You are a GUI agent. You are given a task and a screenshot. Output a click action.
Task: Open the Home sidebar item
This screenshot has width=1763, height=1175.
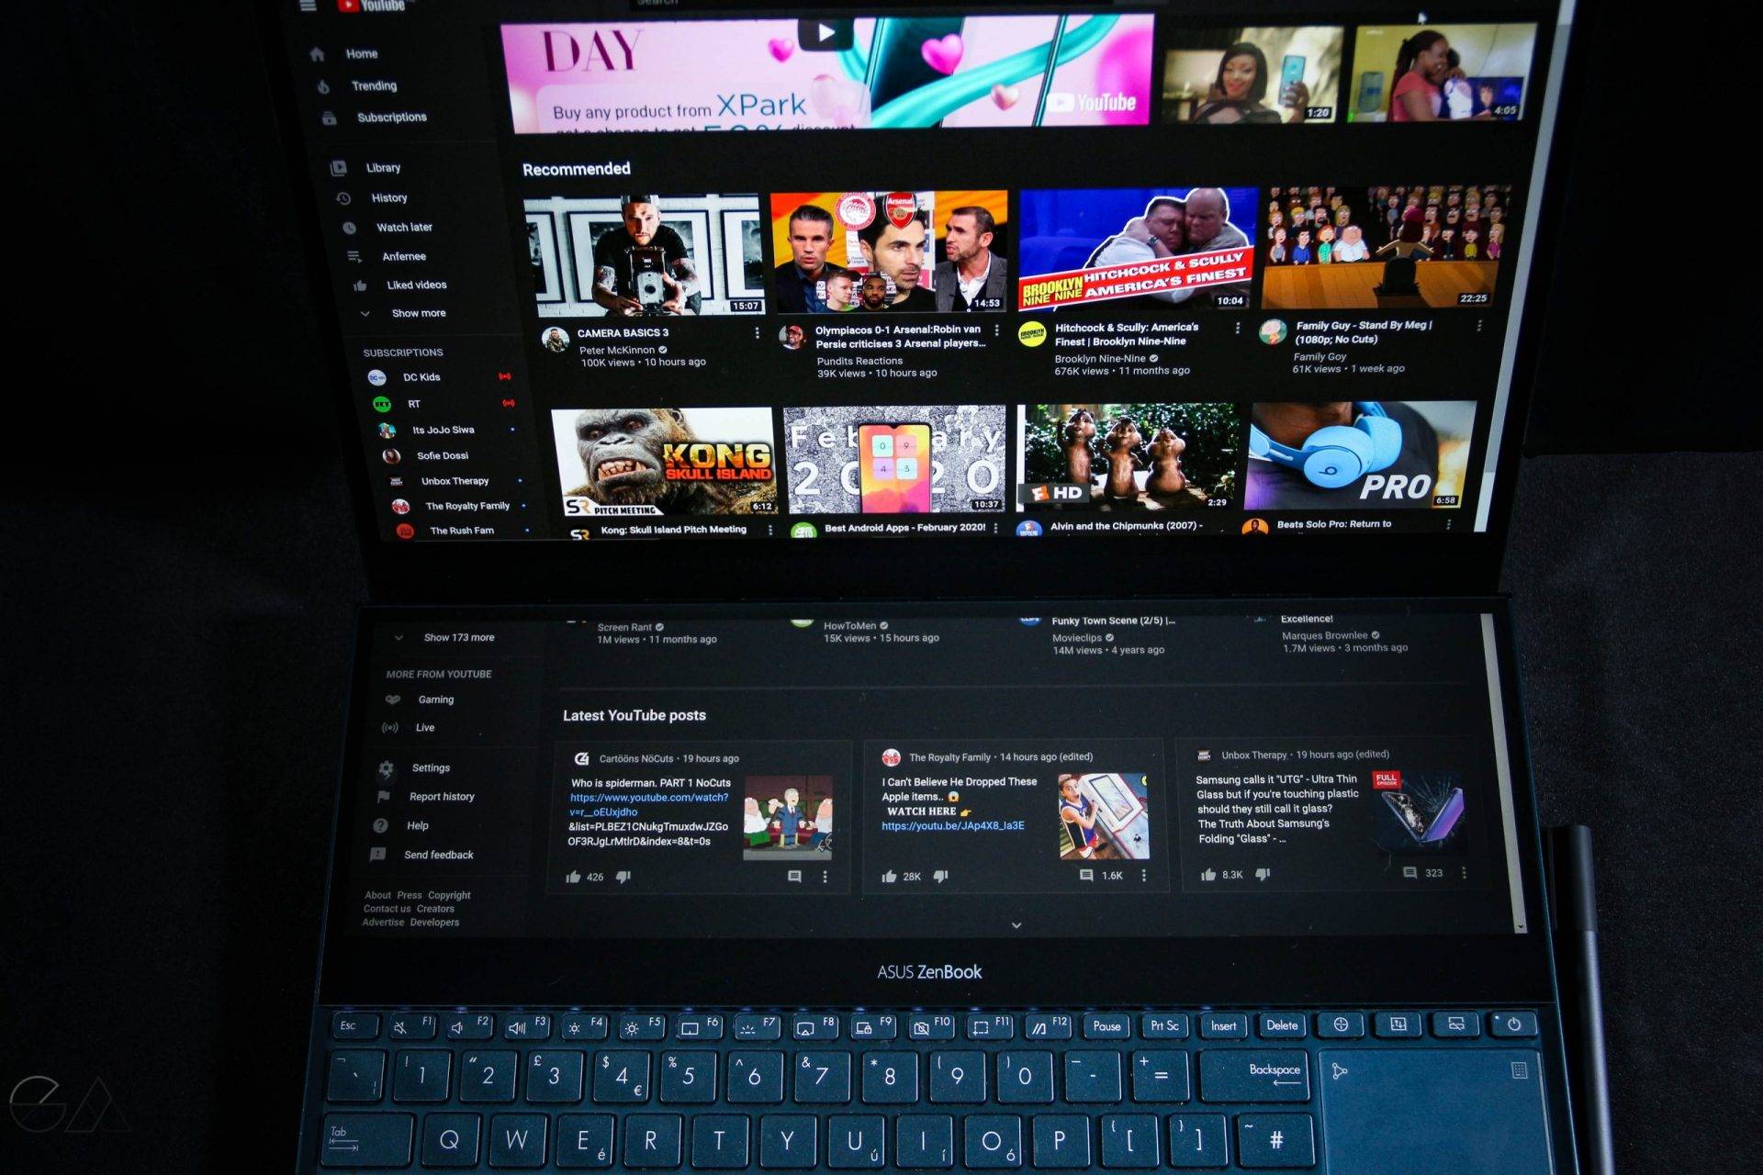coord(344,54)
